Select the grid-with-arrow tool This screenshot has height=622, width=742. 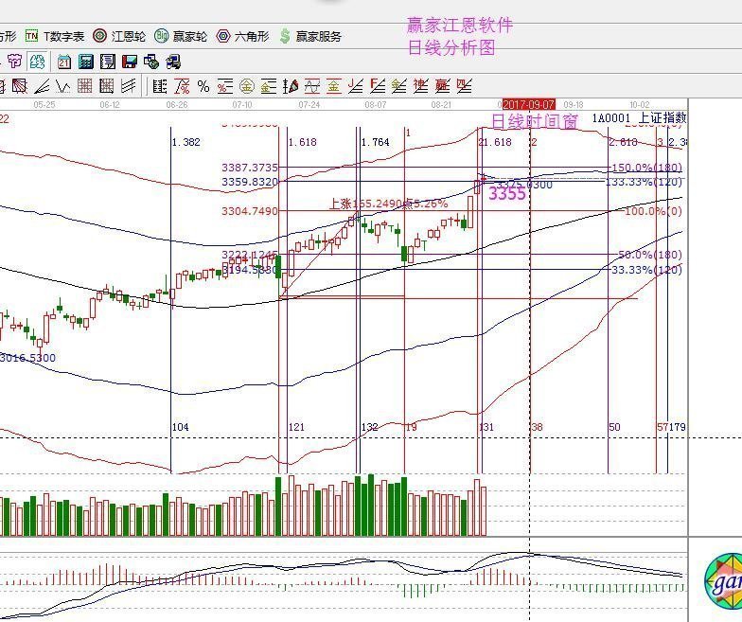[106, 86]
